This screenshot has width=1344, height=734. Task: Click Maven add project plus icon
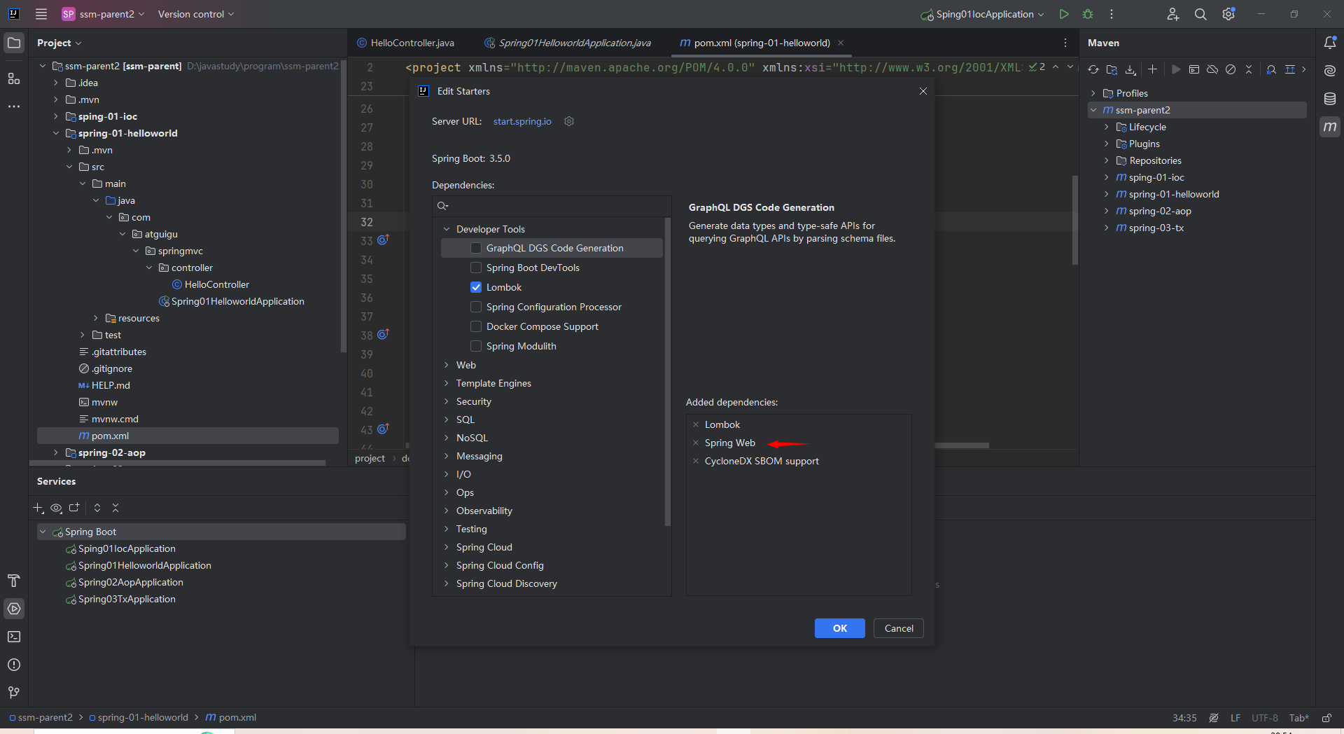[x=1152, y=69]
